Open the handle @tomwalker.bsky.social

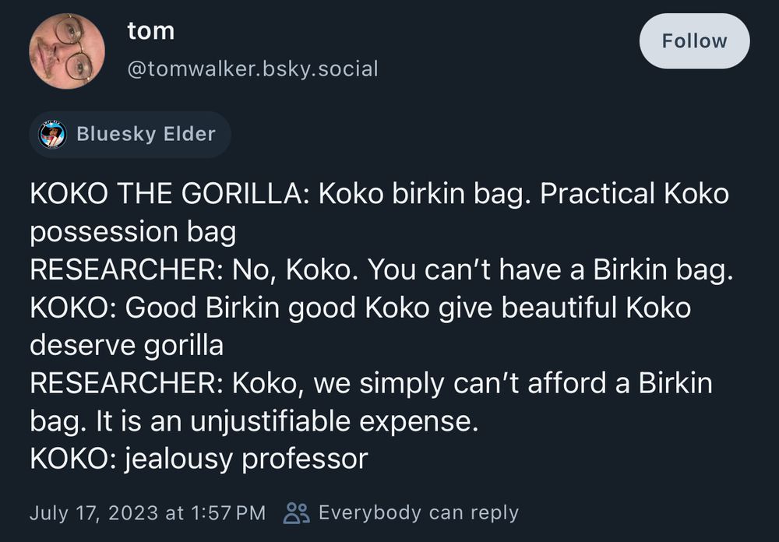click(x=251, y=69)
